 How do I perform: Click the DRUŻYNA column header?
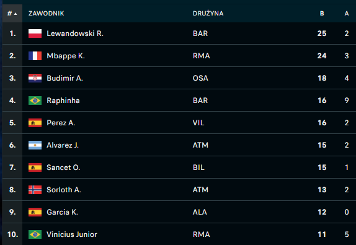click(208, 14)
